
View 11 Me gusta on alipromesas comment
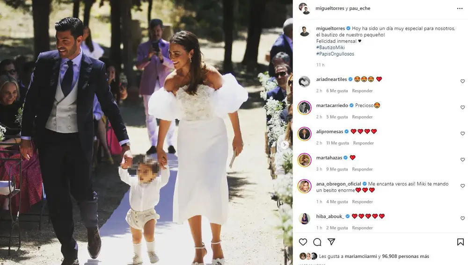[337, 143]
